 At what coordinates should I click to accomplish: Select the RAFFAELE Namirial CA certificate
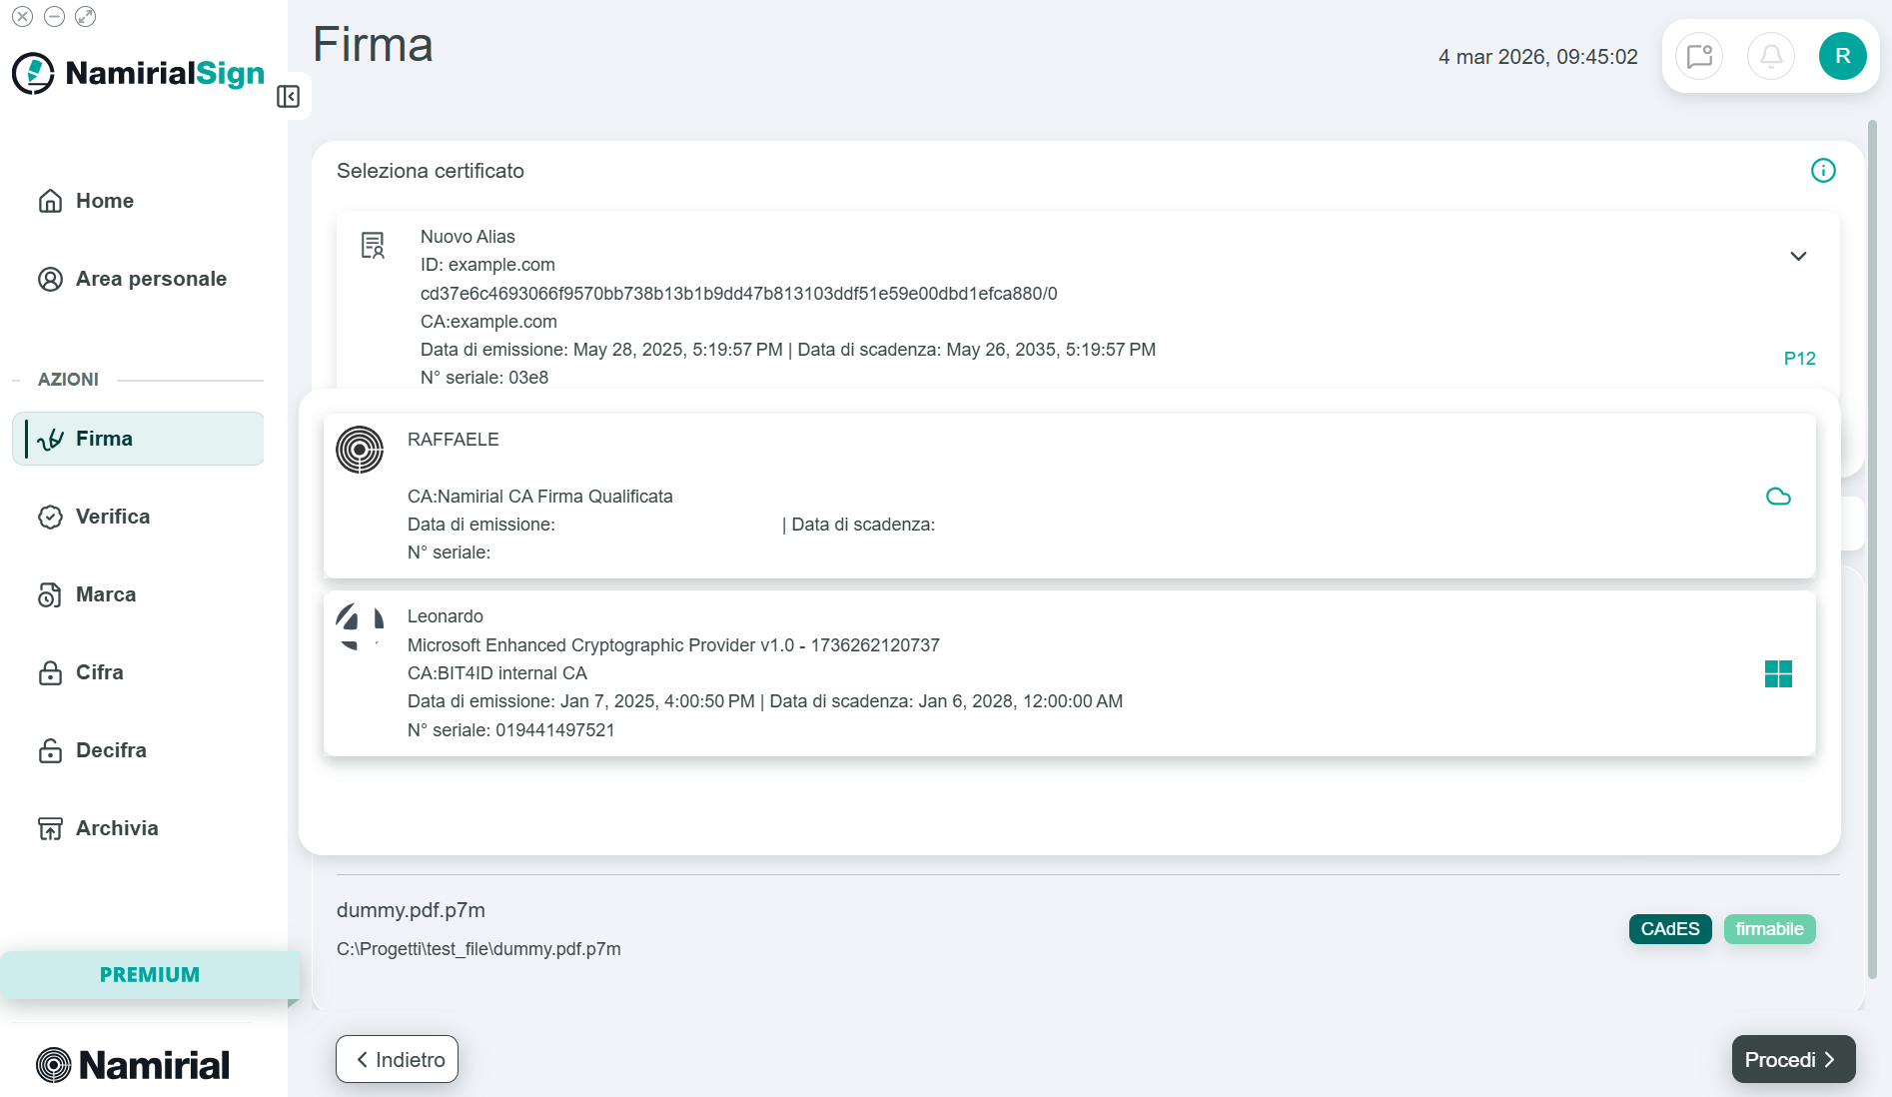pos(1069,496)
